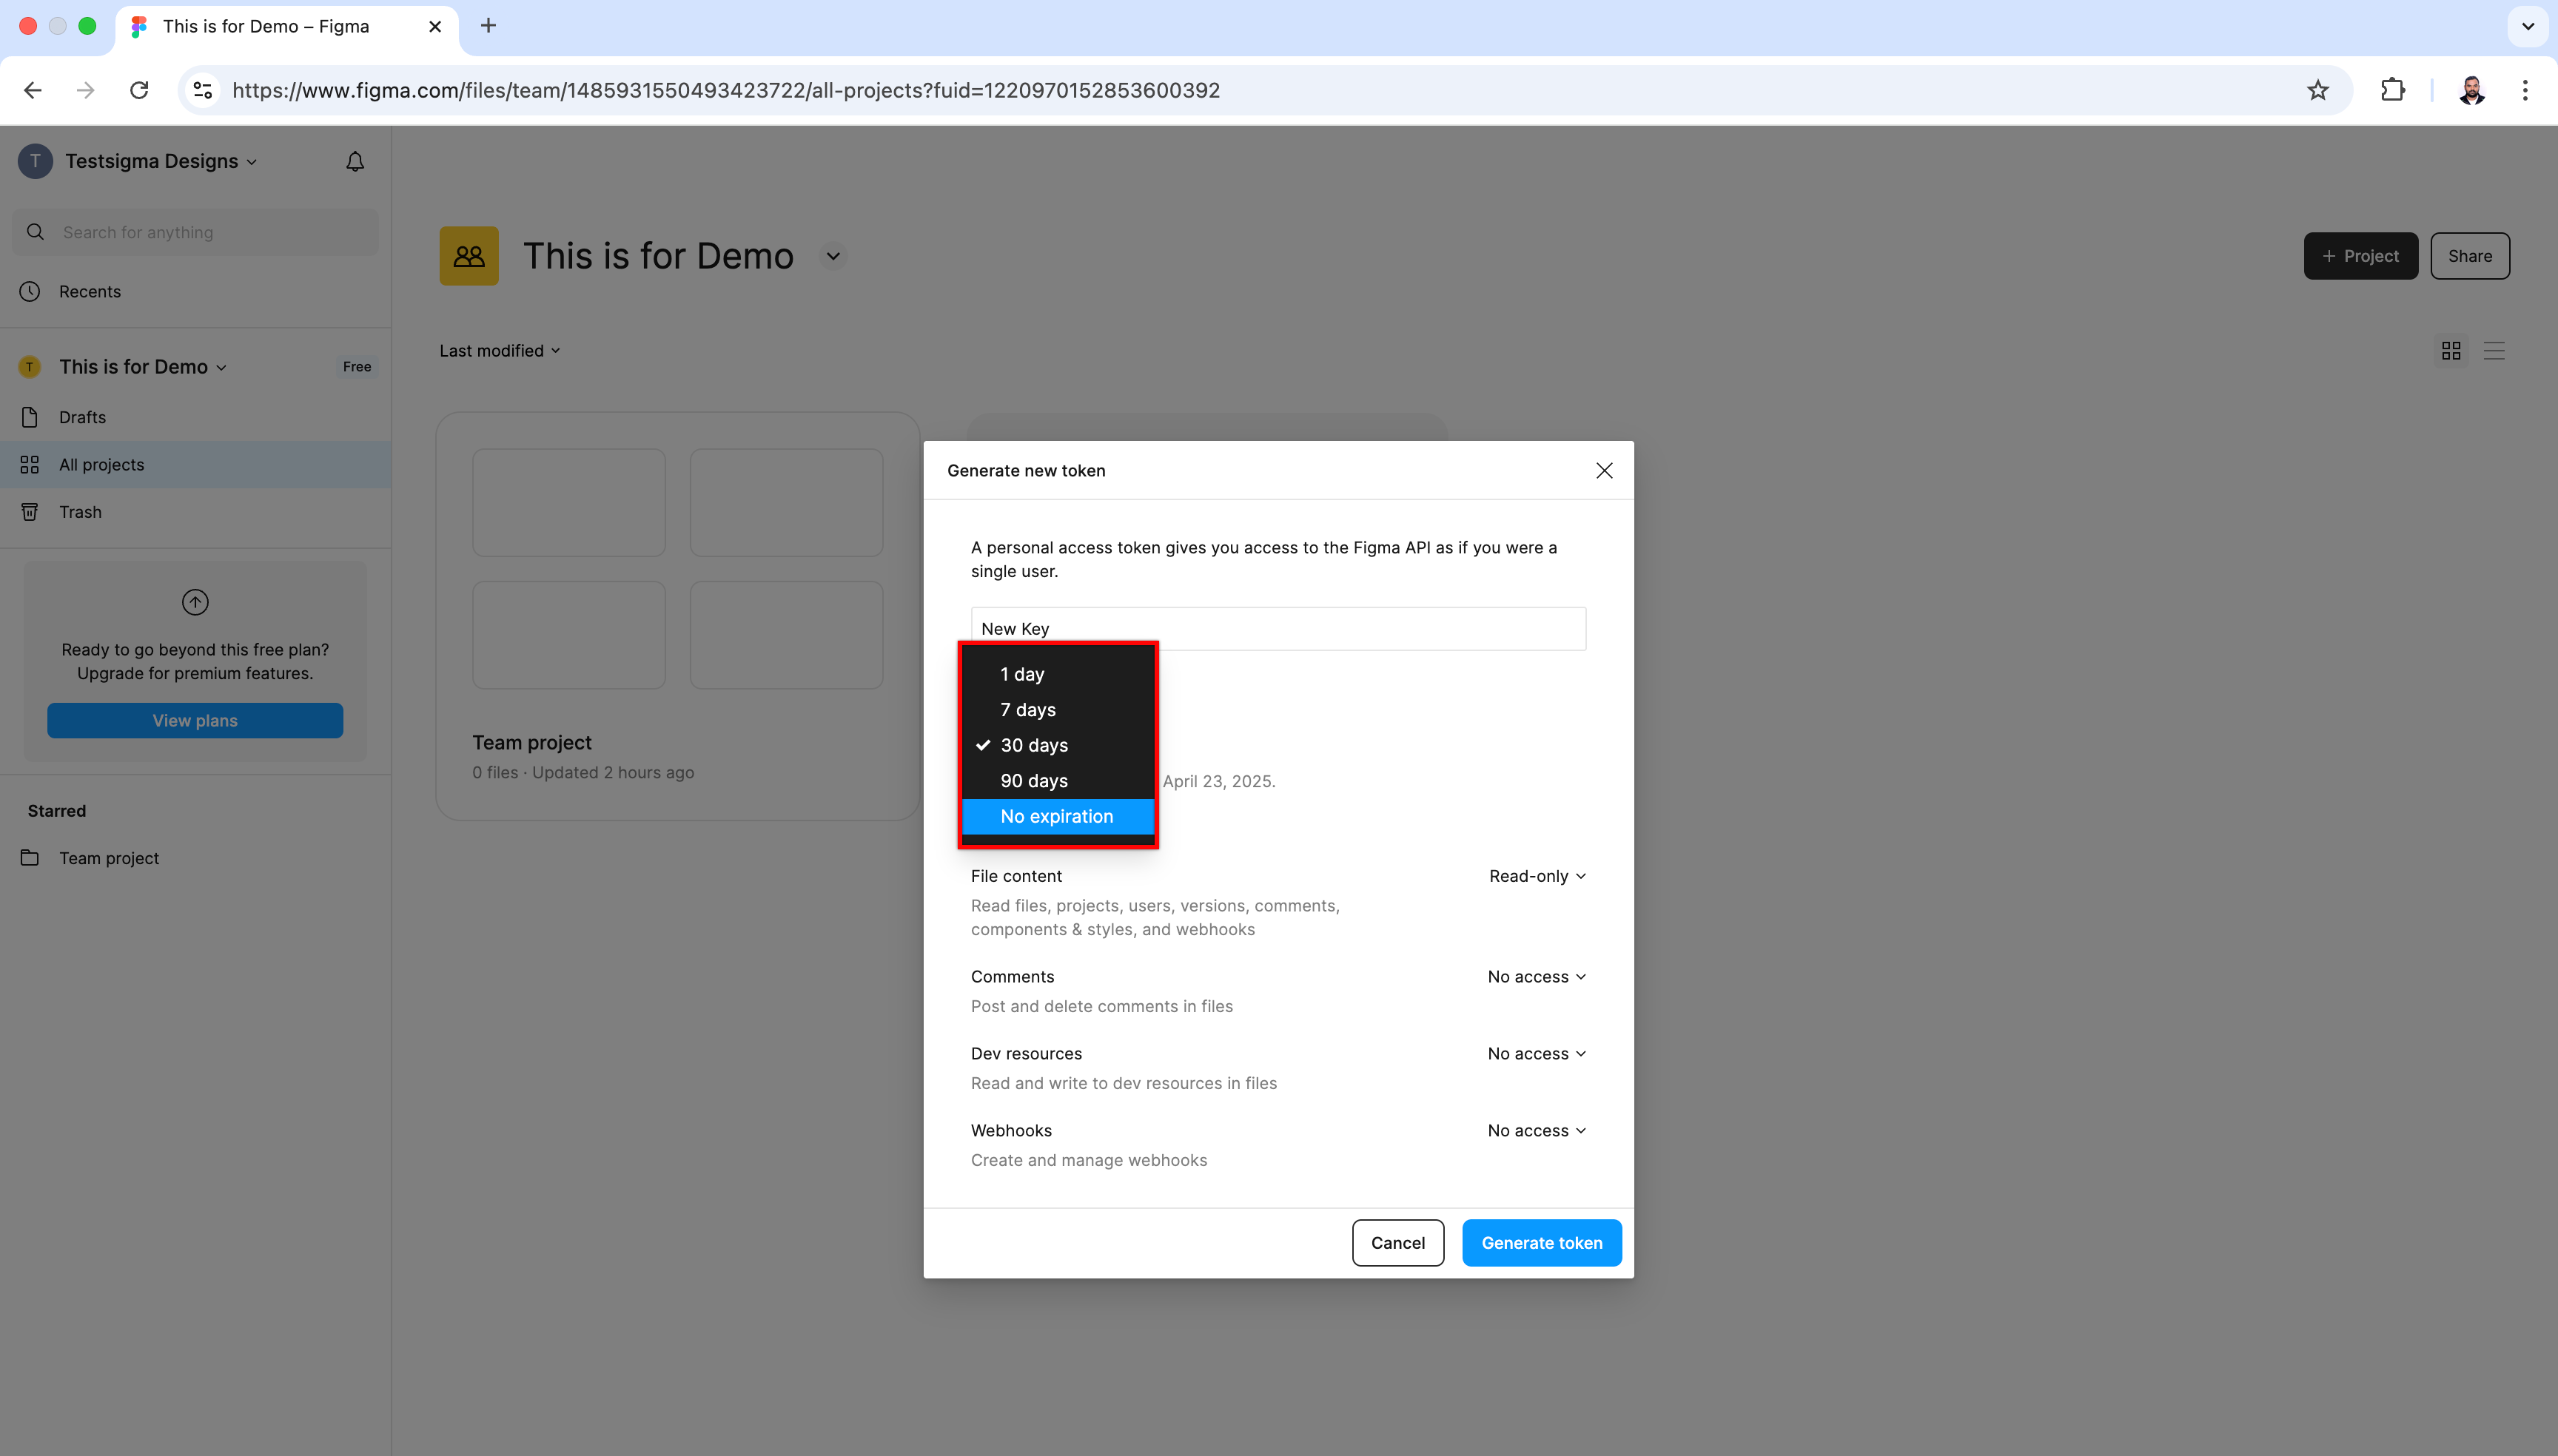The image size is (2558, 1456).
Task: Click the New Key token name field
Action: (1278, 629)
